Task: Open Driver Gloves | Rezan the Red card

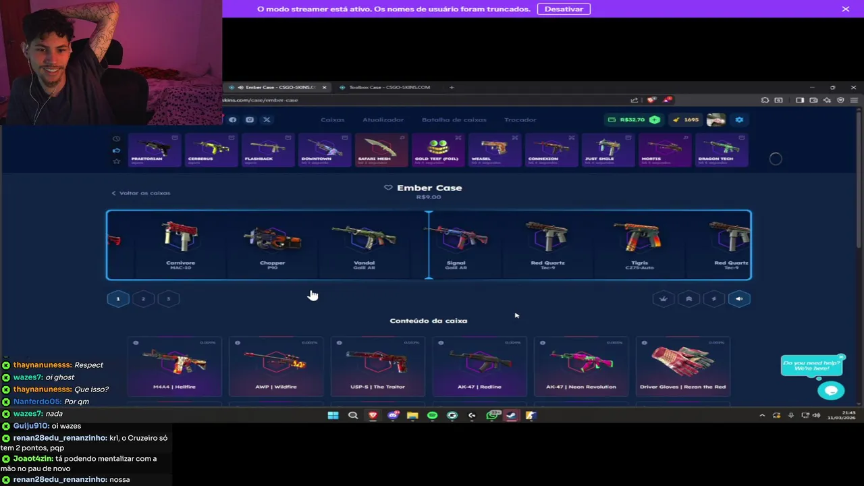Action: point(682,367)
